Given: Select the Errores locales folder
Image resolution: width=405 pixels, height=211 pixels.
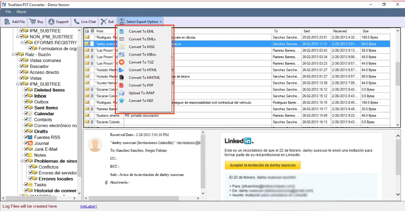Looking at the screenshot, I should coord(56,179).
